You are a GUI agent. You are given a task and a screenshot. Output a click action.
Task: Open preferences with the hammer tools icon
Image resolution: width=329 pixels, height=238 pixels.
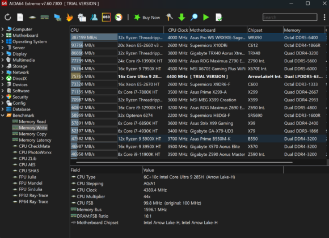click(x=170, y=17)
